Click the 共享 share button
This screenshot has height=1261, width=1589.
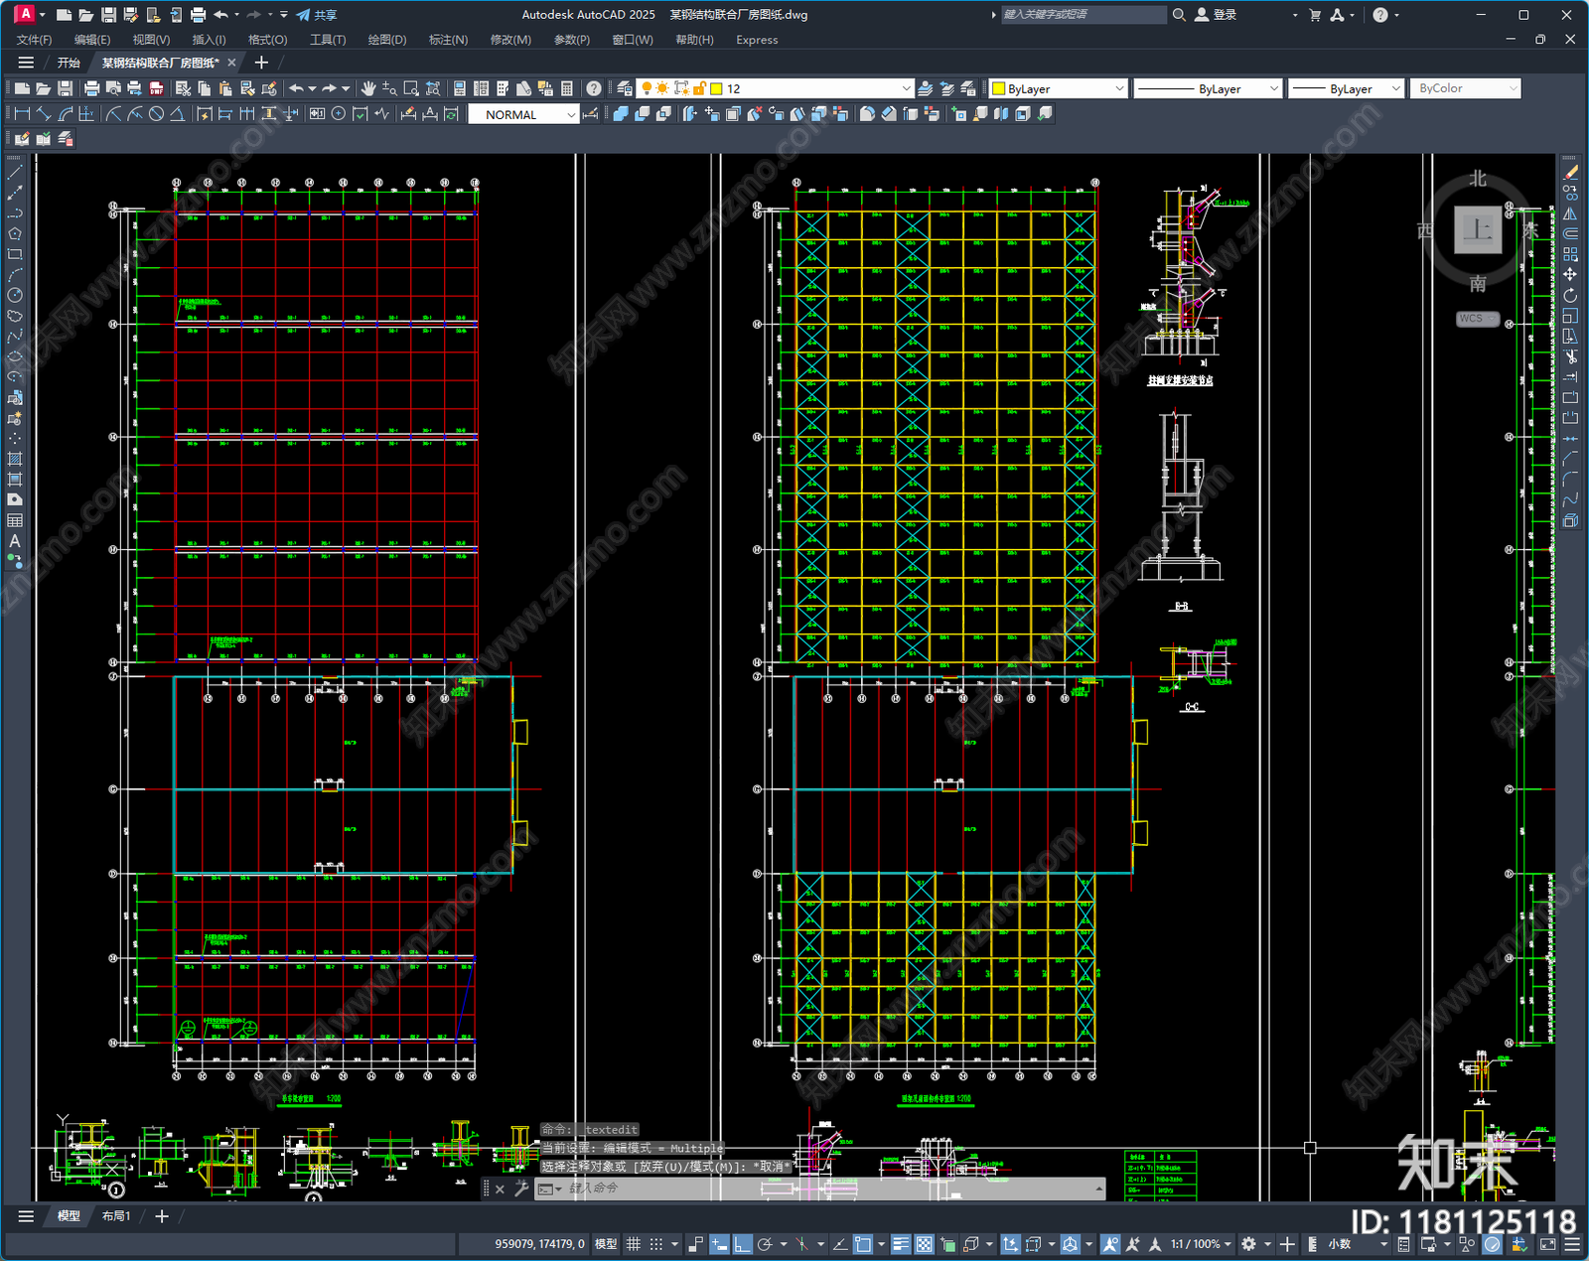[317, 15]
